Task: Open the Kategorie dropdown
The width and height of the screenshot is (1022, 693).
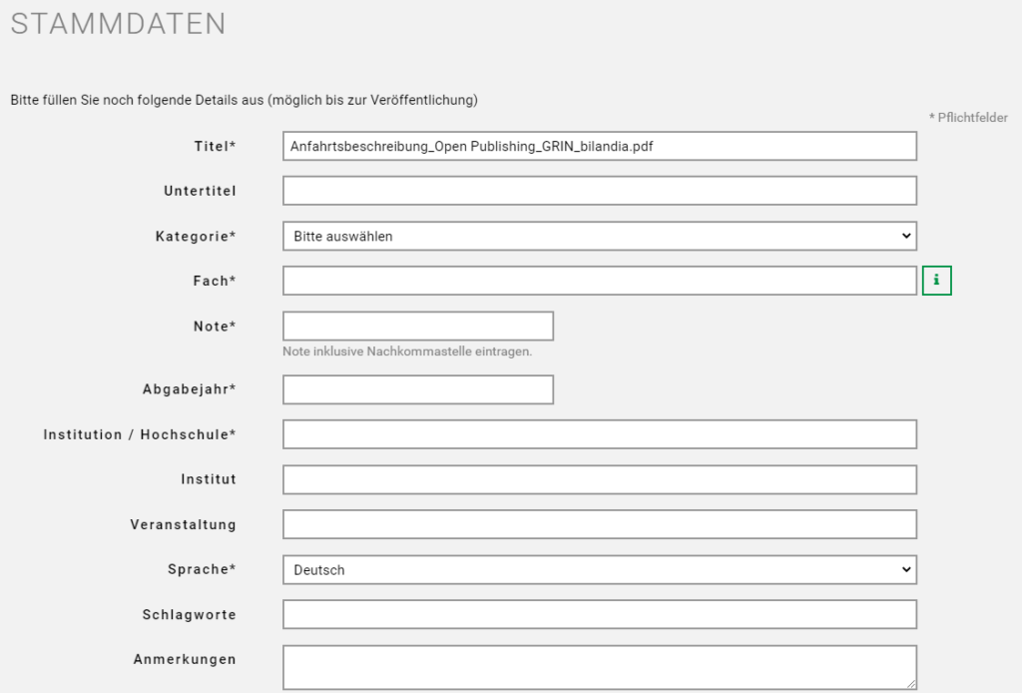Action: click(599, 236)
